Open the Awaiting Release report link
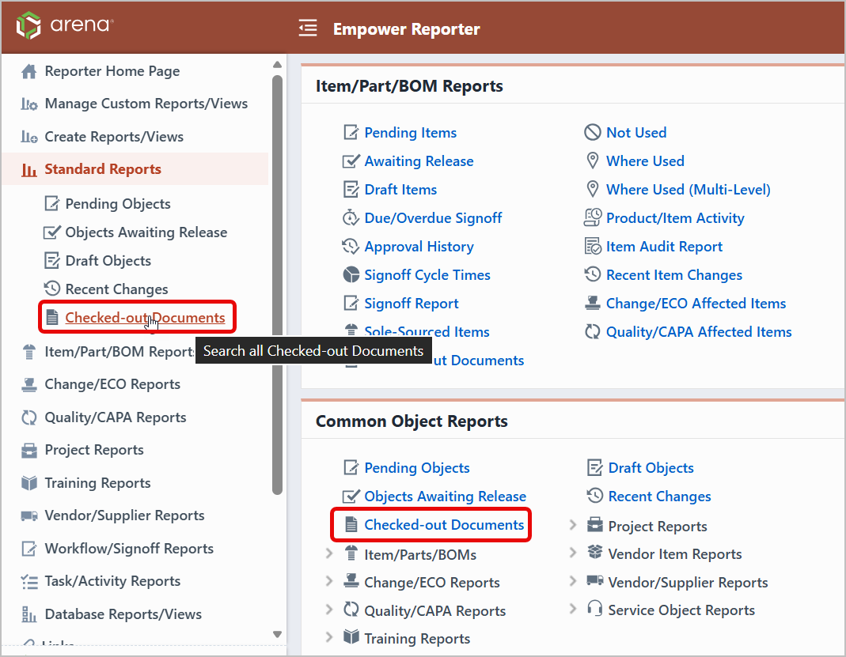 [419, 161]
